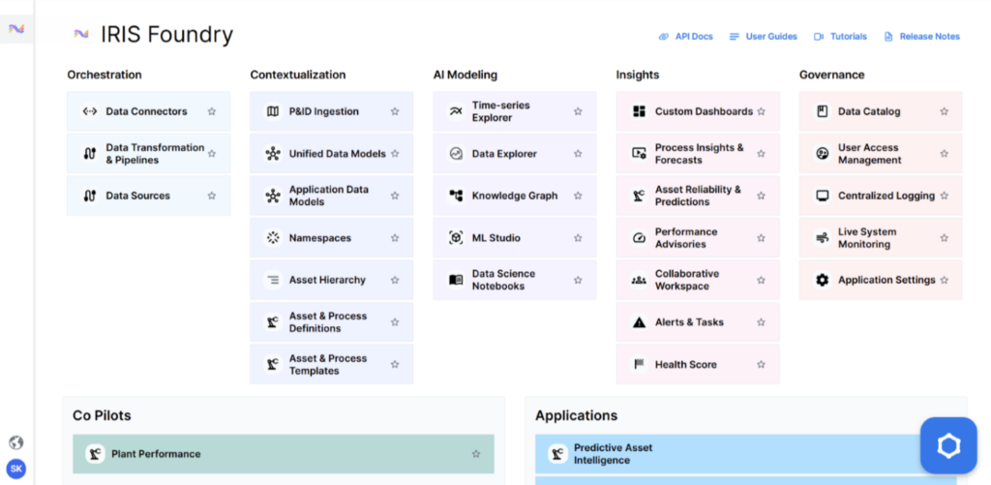Favorite Data Connectors with its star

(x=212, y=111)
